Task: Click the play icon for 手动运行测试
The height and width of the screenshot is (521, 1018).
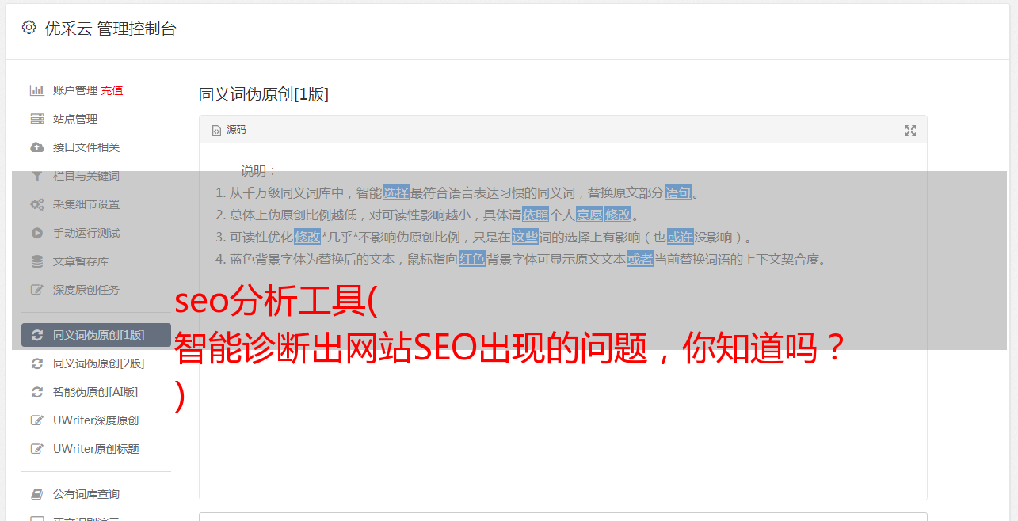Action: click(x=36, y=233)
